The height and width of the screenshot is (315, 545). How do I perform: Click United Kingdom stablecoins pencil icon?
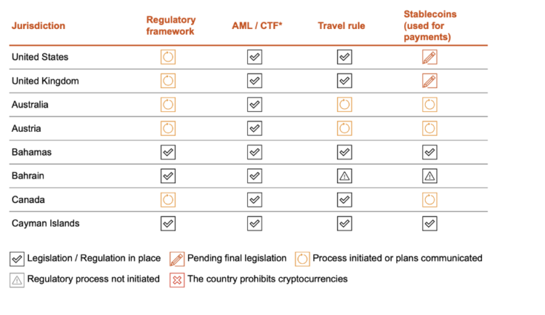(429, 81)
